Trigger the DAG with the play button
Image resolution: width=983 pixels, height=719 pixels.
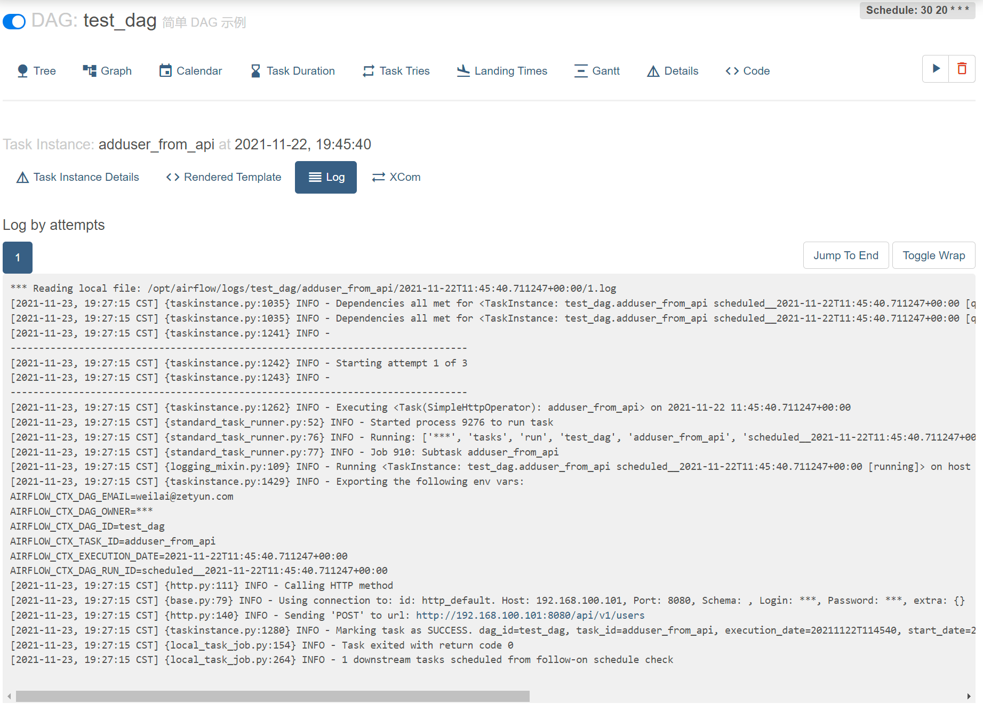[x=936, y=69]
